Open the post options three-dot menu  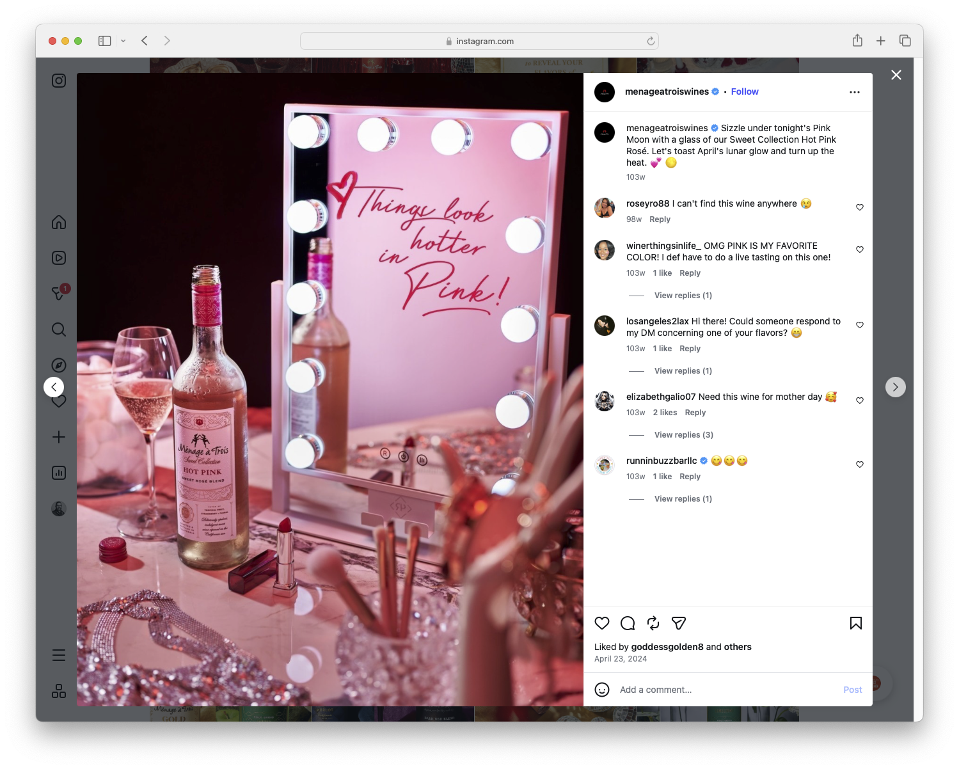tap(855, 91)
